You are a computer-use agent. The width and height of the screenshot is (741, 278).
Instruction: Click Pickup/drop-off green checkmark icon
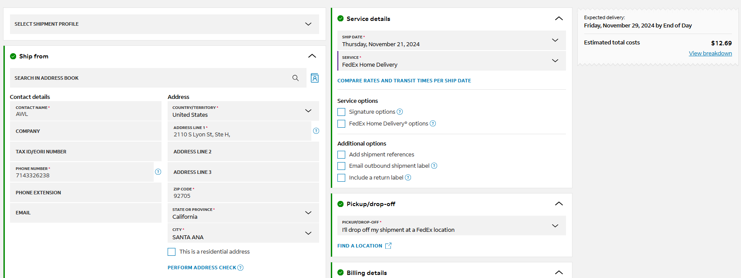tap(340, 204)
